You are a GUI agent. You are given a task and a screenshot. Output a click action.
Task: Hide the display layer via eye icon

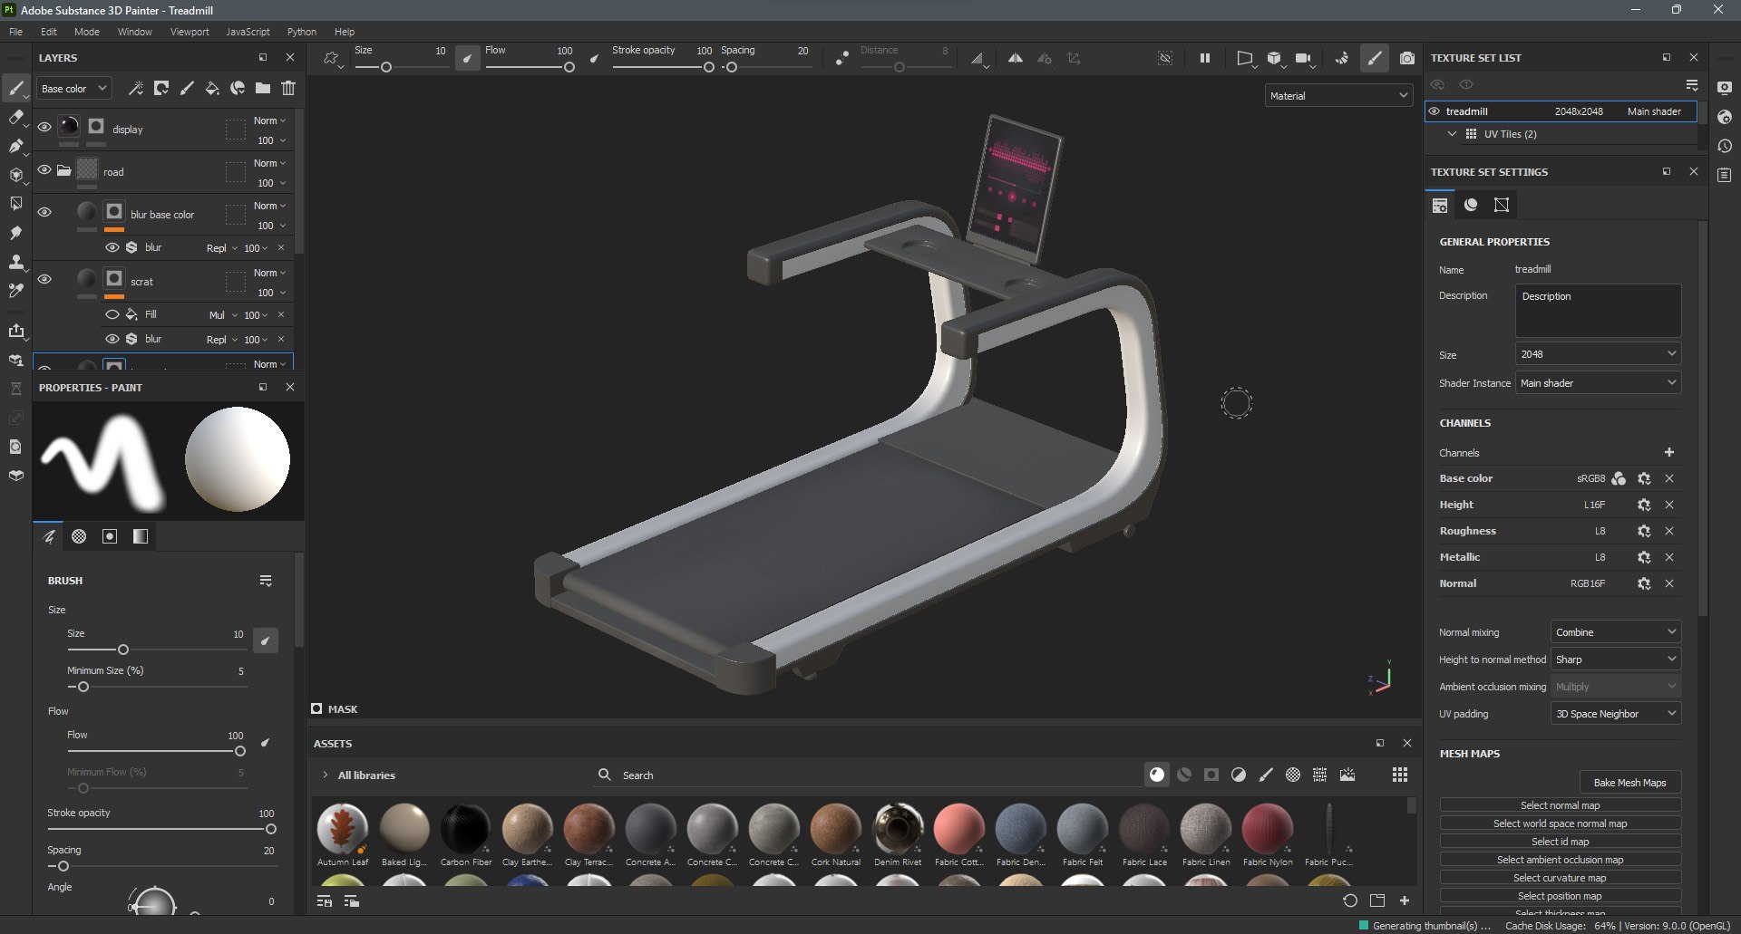point(44,128)
